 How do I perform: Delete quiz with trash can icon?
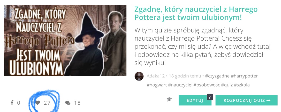(169, 100)
